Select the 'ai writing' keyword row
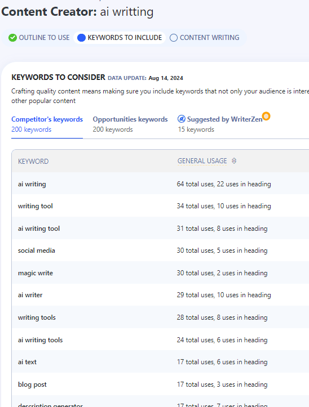This screenshot has height=407, width=309. click(160, 184)
